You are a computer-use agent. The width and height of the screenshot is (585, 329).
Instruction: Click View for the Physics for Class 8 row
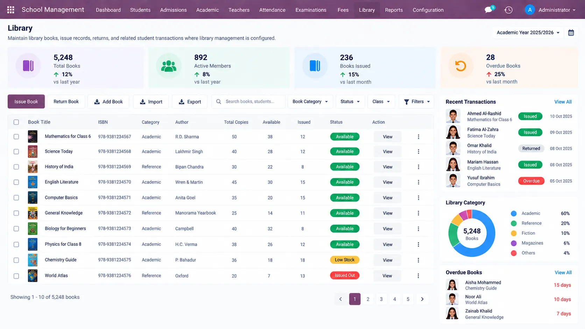point(387,244)
